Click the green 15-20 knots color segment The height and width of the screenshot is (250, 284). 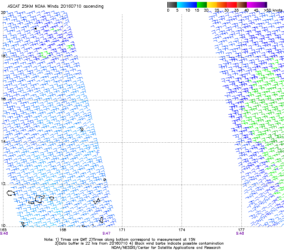(x=202, y=5)
